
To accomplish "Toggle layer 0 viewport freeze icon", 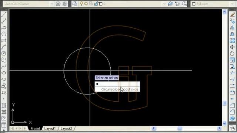I will (x=91, y=4).
